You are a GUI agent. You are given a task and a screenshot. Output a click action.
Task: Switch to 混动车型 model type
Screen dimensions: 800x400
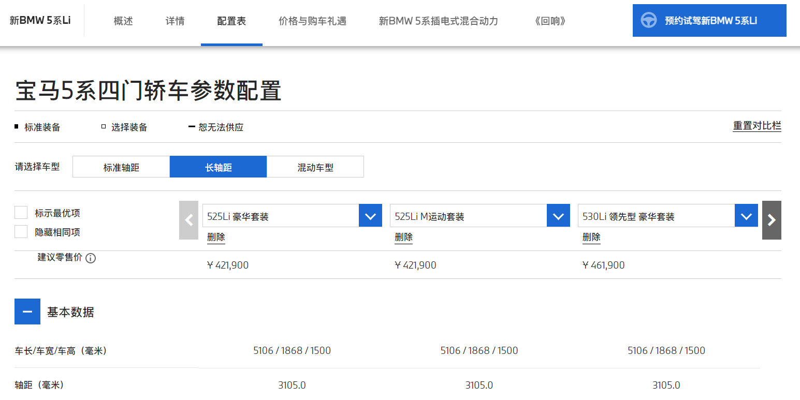pos(315,167)
